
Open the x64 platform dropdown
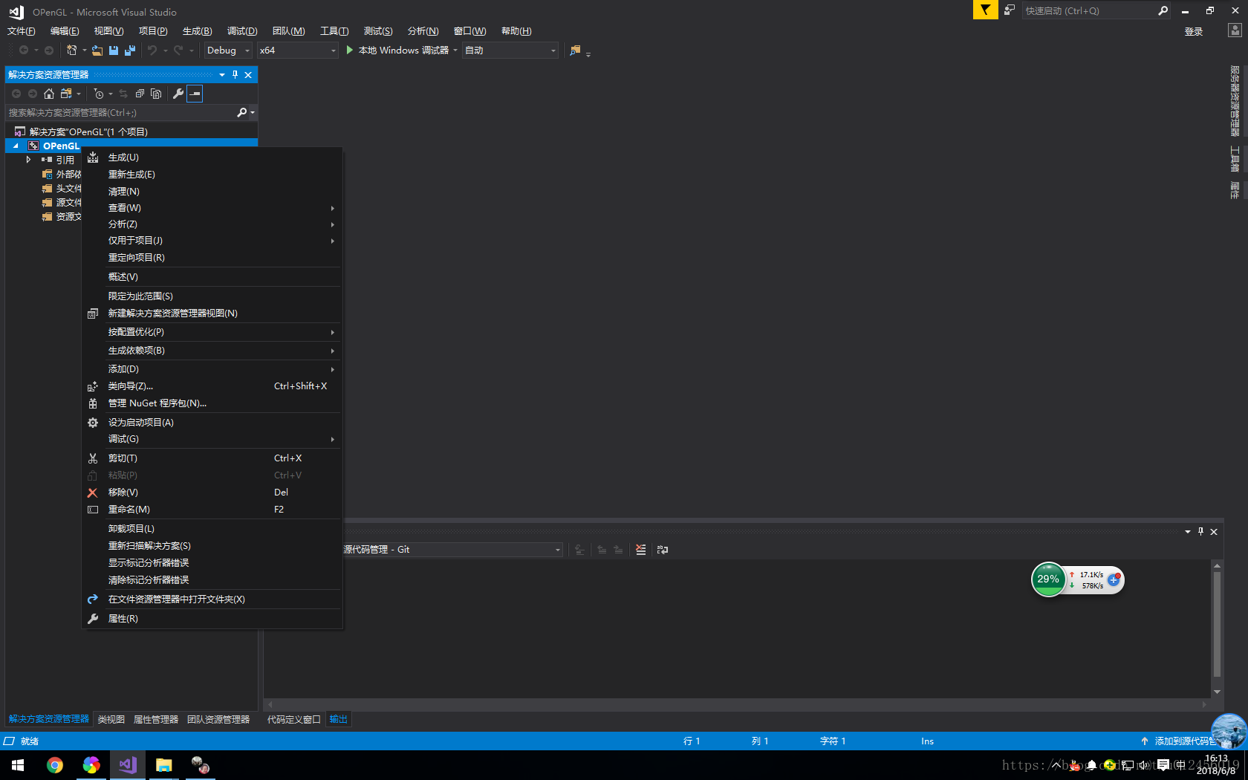click(x=298, y=51)
